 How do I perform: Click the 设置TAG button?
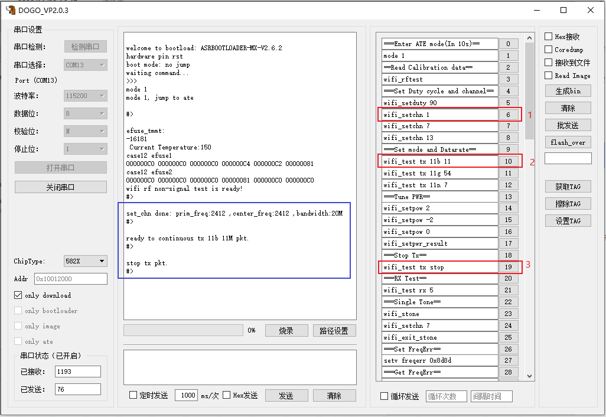[x=568, y=221]
